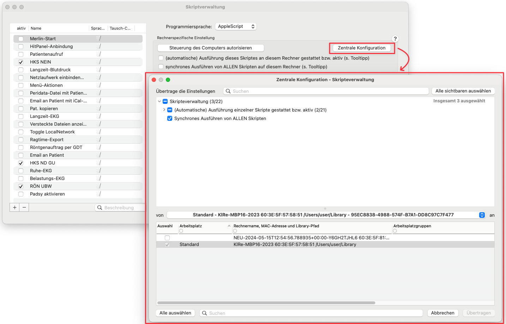Uncheck the RÖN UBW aktiv checkbox
Viewport: 506px width, 324px height.
pyautogui.click(x=21, y=186)
